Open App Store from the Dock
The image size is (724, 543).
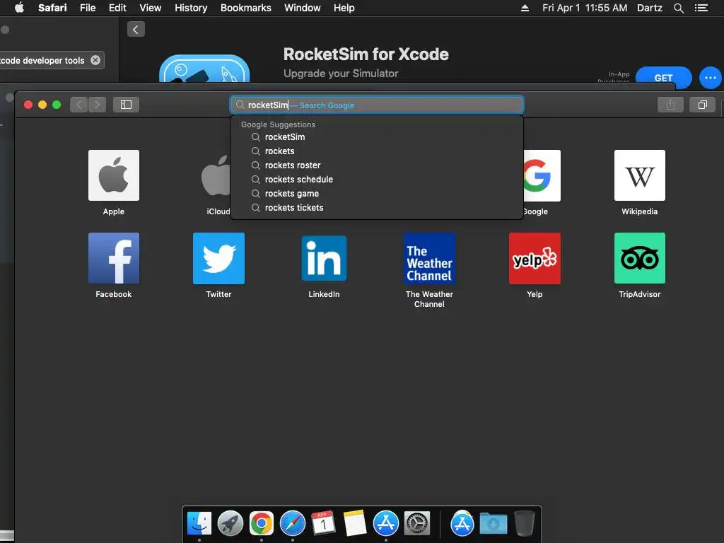point(386,524)
